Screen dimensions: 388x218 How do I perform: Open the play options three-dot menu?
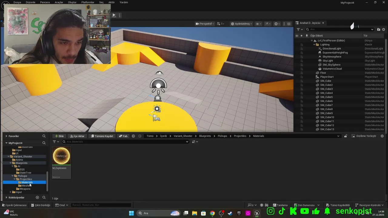pos(120,15)
